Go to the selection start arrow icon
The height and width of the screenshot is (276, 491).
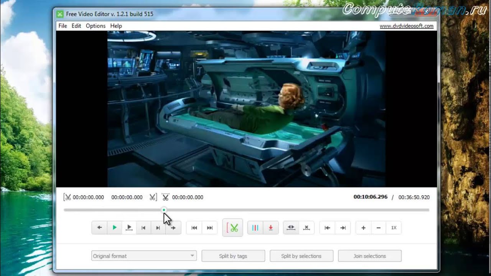(x=327, y=228)
